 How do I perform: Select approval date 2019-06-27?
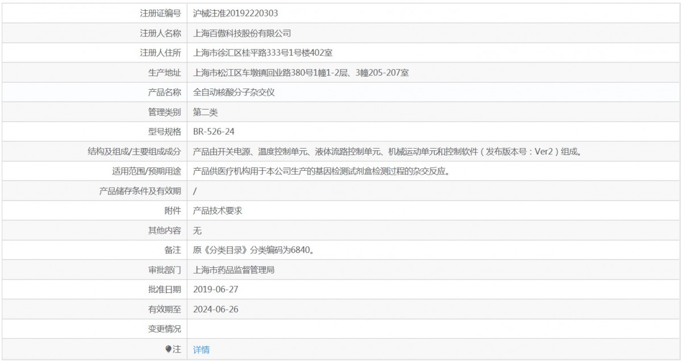[x=215, y=290]
